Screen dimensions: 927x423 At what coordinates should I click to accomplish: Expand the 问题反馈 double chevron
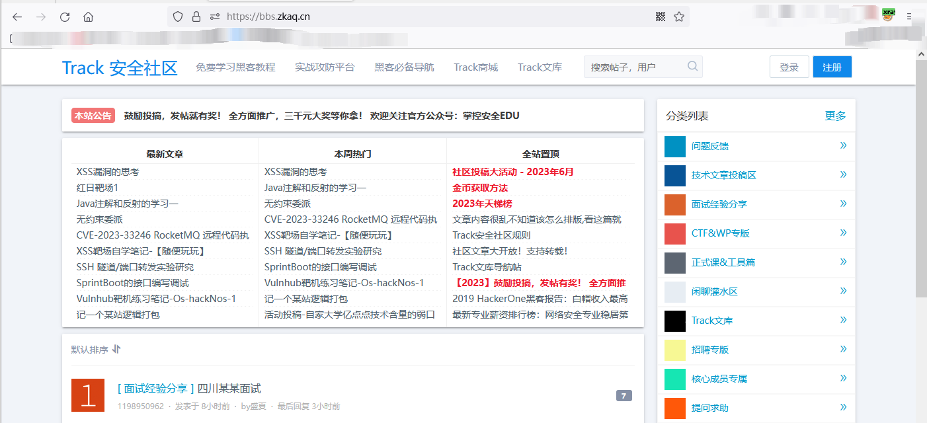point(843,145)
